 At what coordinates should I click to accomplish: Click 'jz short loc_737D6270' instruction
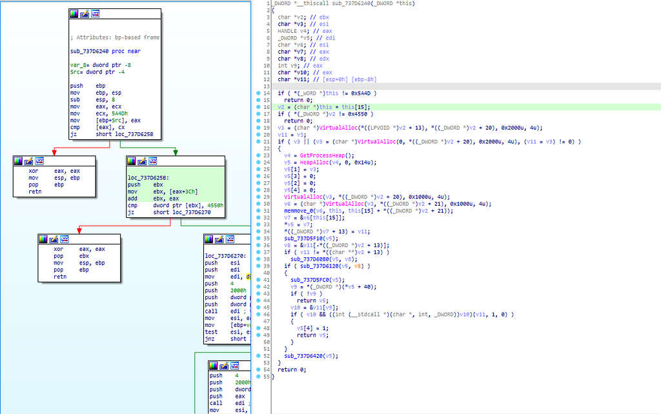pos(169,212)
